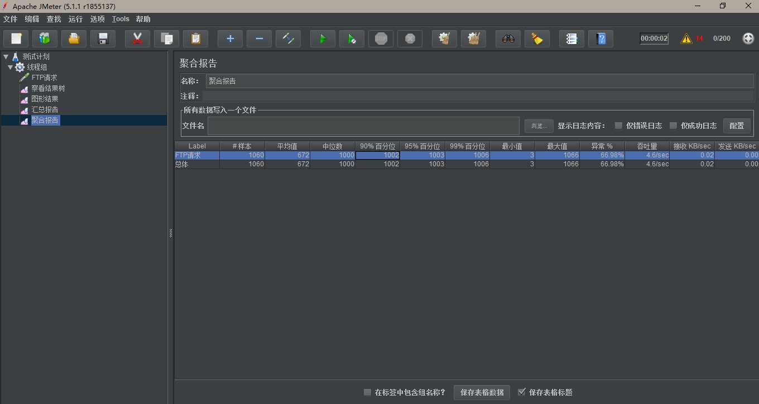Click the Open file folder icon
The width and height of the screenshot is (759, 404).
(x=74, y=39)
